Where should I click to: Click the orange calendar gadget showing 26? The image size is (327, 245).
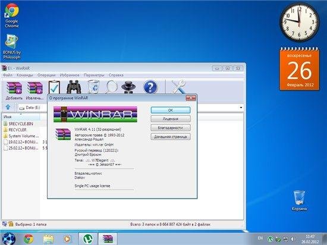pos(300,69)
